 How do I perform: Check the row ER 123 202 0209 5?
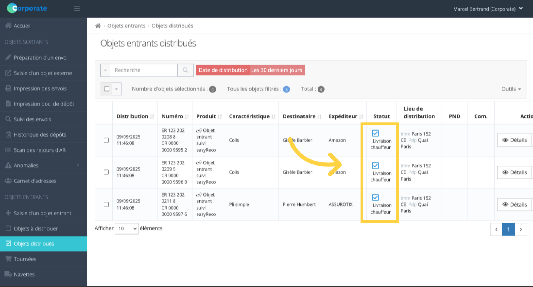[x=106, y=172]
